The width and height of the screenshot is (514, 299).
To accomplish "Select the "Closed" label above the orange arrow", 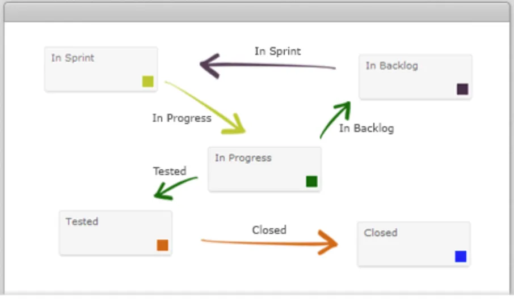I will (x=269, y=230).
